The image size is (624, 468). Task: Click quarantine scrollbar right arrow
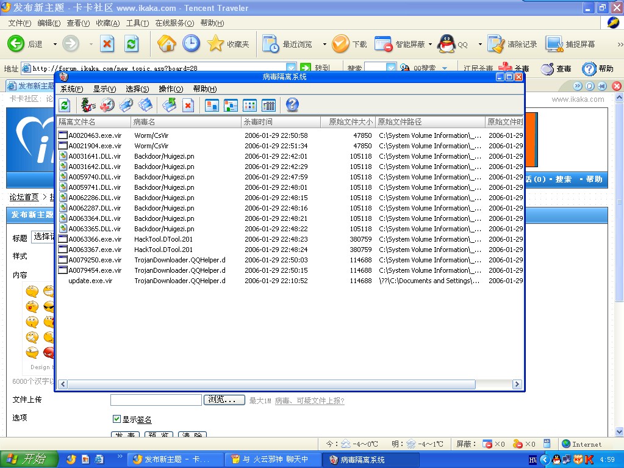click(517, 384)
